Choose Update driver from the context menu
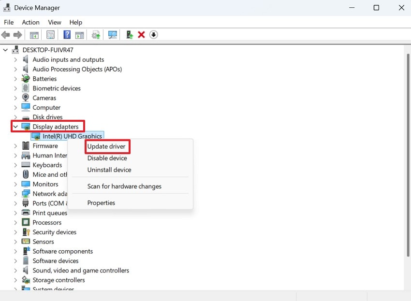Viewport: 411px width, 301px height. click(107, 146)
